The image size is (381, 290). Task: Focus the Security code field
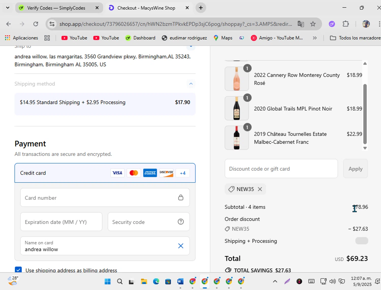point(149,222)
